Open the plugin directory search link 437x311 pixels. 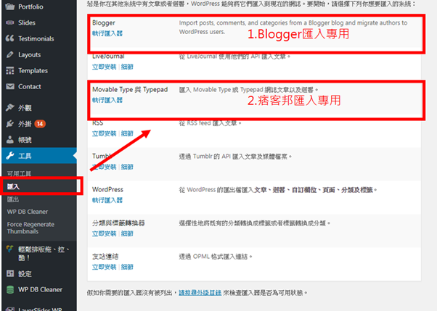tap(200, 293)
